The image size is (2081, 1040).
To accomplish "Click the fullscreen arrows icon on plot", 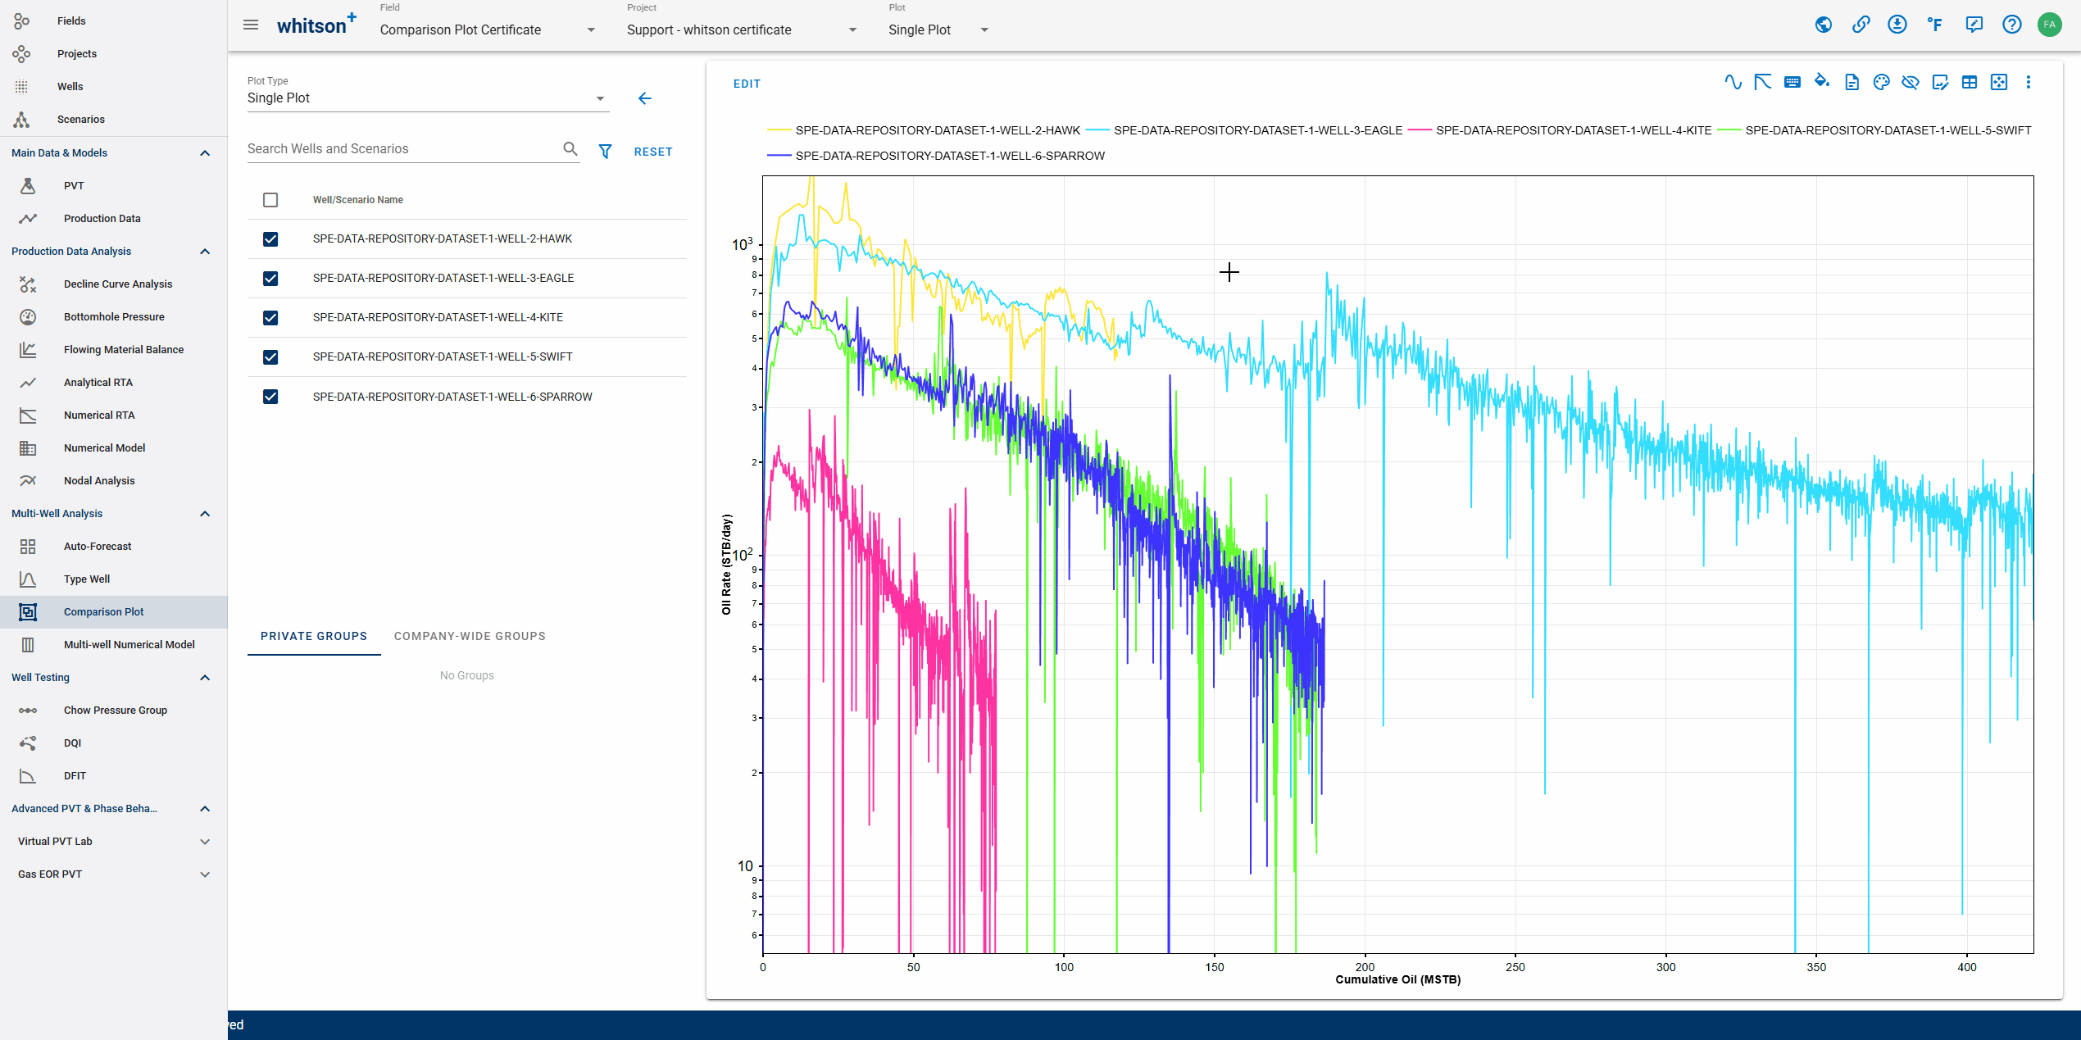I will [1999, 82].
